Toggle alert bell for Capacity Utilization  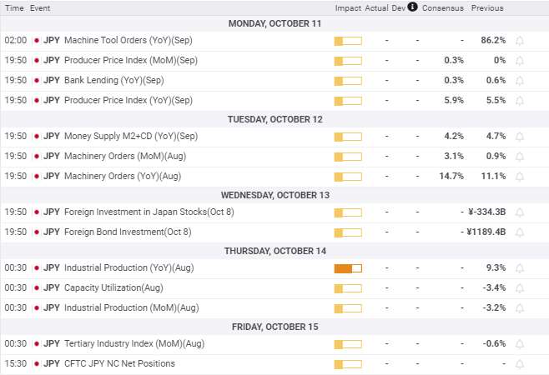click(520, 287)
